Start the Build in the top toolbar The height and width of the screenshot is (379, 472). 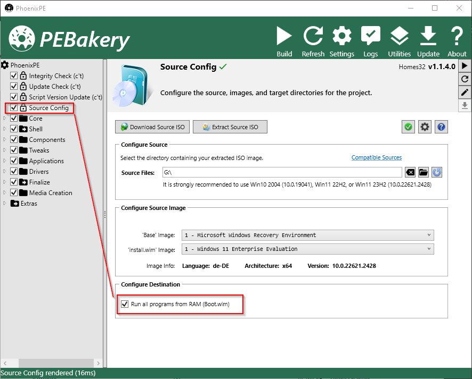click(x=284, y=41)
